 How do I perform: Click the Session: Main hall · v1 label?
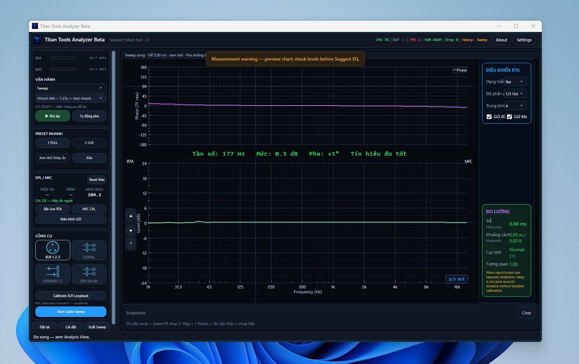pos(130,40)
